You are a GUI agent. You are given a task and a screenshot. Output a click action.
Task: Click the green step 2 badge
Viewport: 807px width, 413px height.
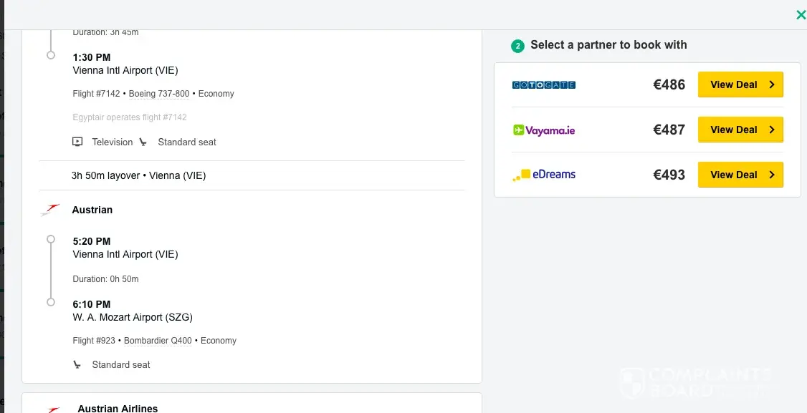(x=517, y=46)
